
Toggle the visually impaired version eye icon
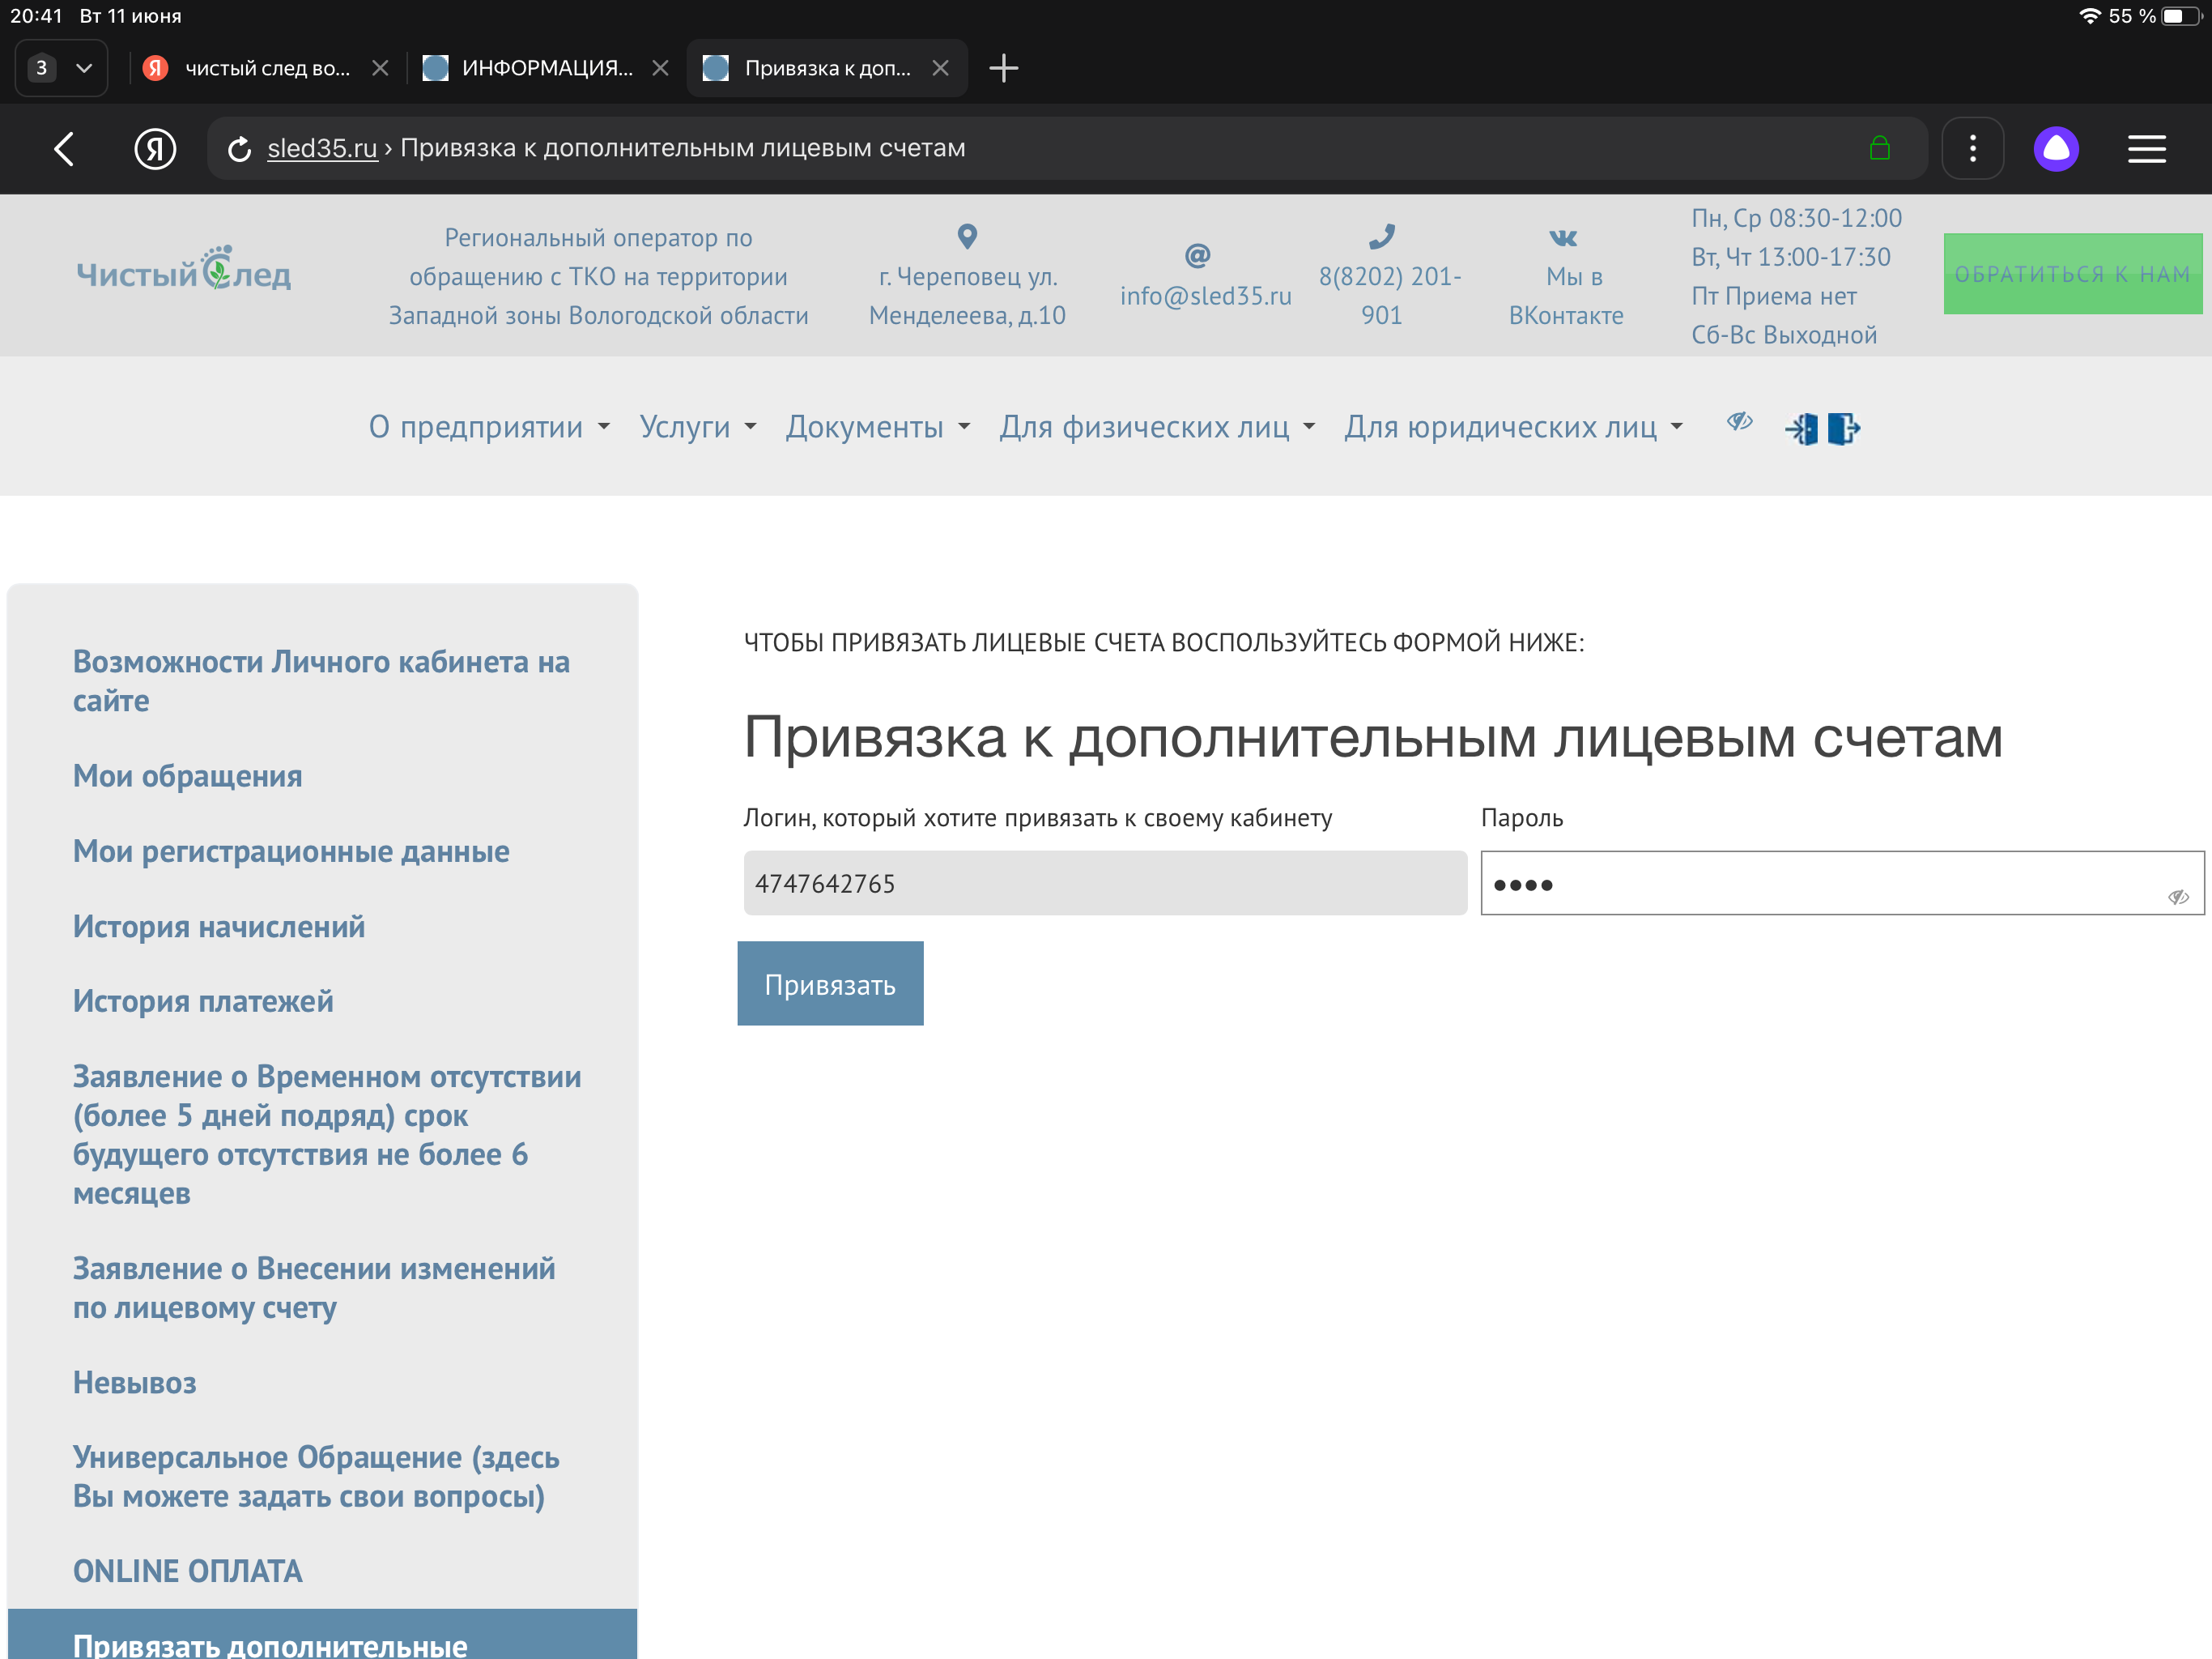1739,421
